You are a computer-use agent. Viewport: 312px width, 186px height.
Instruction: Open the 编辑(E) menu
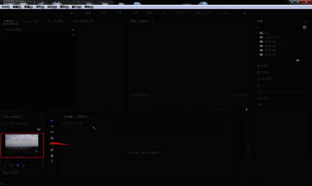(x=17, y=7)
